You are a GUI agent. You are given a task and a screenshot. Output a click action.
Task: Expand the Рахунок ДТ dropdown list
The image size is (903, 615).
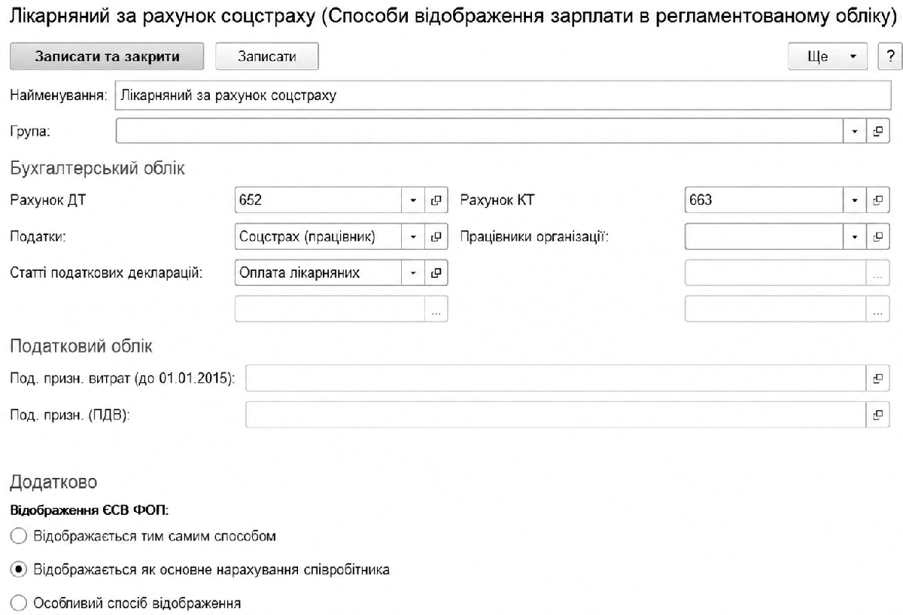click(413, 200)
